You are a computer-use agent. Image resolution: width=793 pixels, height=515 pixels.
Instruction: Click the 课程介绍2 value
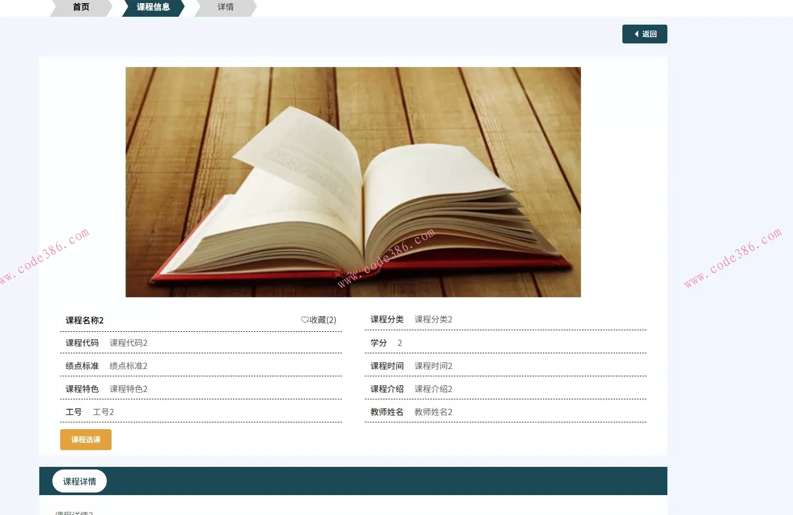[x=433, y=389]
